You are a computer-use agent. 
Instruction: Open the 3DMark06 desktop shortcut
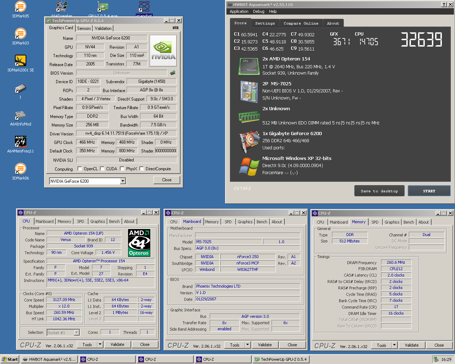[20, 171]
